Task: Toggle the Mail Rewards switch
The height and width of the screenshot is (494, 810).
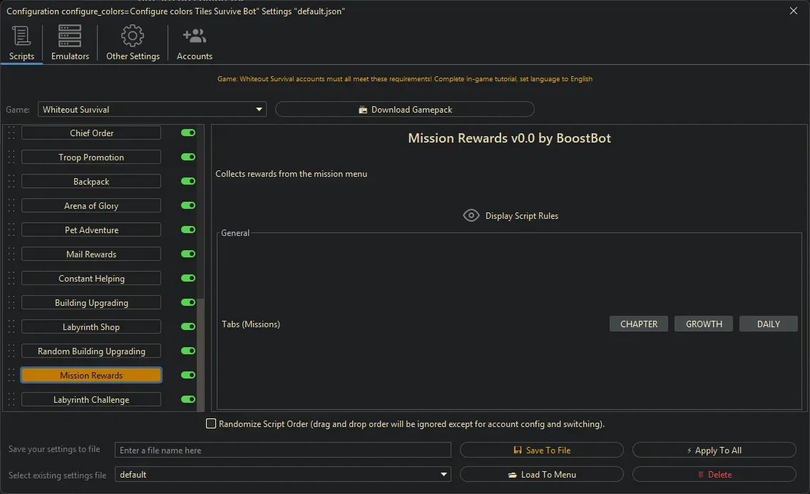Action: (188, 254)
